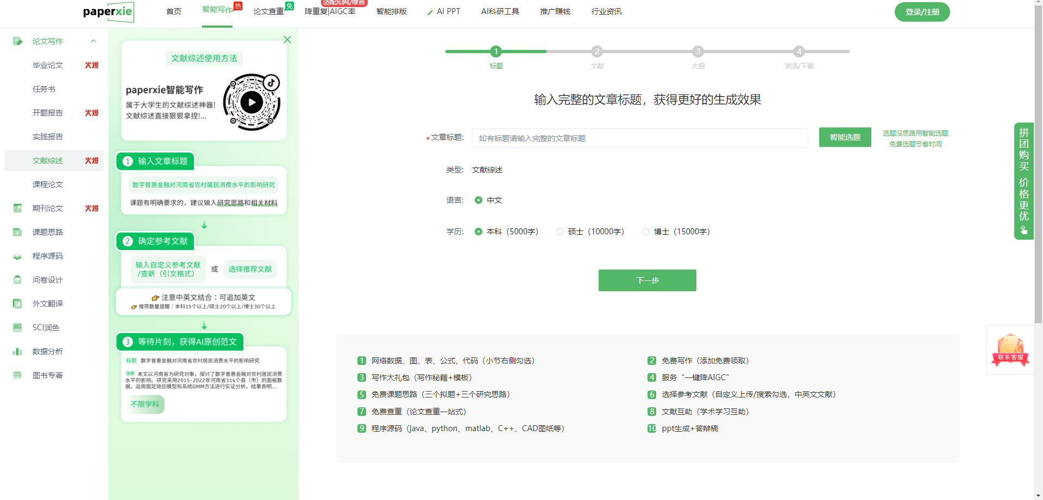The height and width of the screenshot is (500, 1043).
Task: Open the 程序源码 panel icon
Action: click(x=18, y=255)
